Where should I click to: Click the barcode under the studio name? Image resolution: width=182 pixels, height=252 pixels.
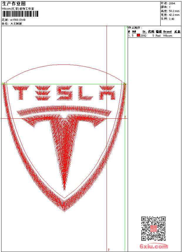pos(20,14)
